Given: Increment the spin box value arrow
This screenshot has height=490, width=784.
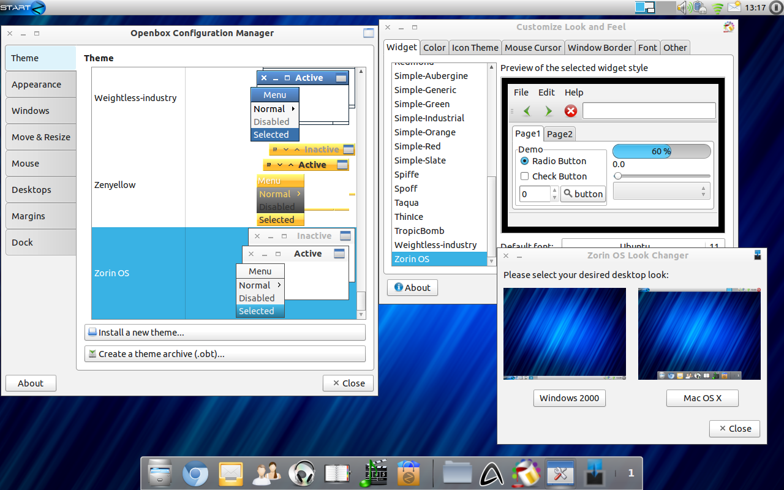Looking at the screenshot, I should [x=554, y=190].
